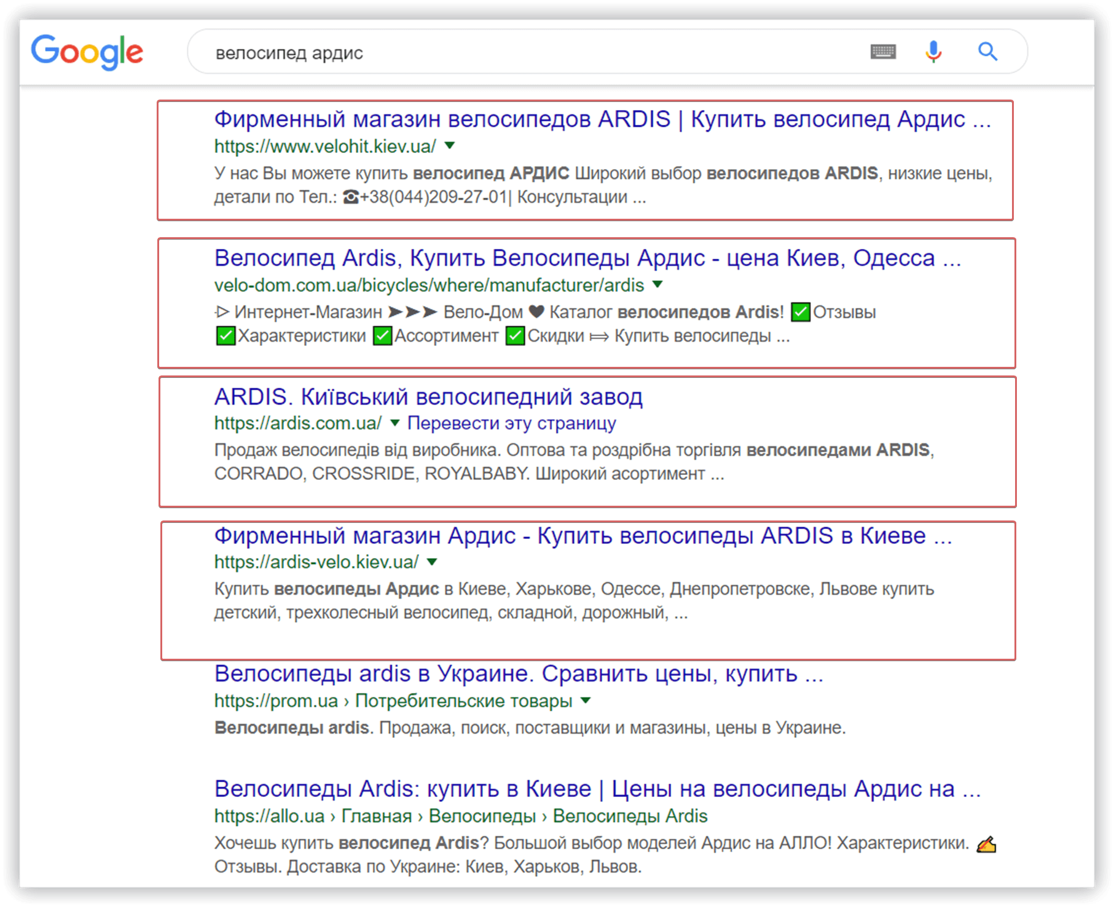Screen dimensions: 1114x907
Task: Open 'Фирменный магазин велосипедов ARDIS' result title
Action: click(x=603, y=119)
